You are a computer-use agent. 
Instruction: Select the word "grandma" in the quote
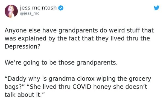pyautogui.click(x=62, y=79)
